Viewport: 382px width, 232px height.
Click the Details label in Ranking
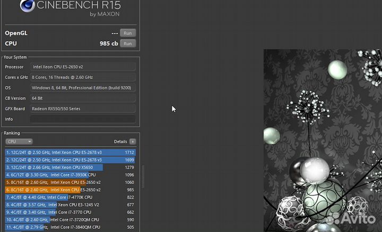coord(120,141)
